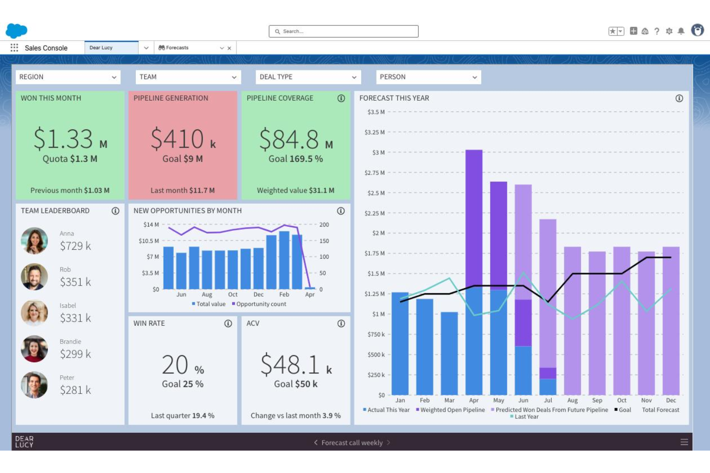Open the Setup gear icon
This screenshot has height=473, width=710.
(669, 31)
